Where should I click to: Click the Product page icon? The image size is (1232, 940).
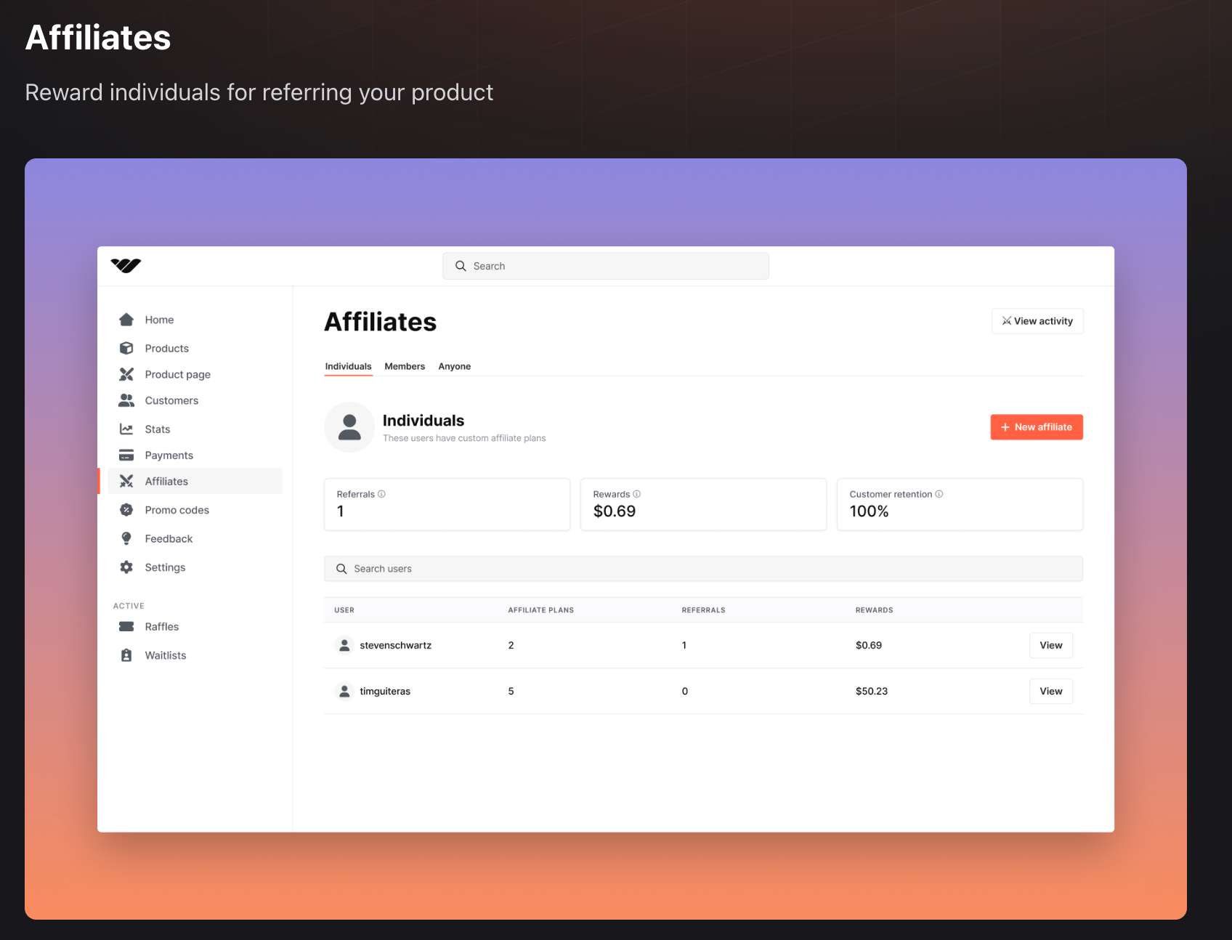pos(126,374)
